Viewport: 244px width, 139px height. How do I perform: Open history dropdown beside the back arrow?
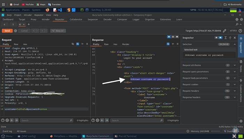coord(38,31)
